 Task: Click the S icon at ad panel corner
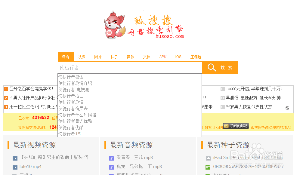click(287, 108)
